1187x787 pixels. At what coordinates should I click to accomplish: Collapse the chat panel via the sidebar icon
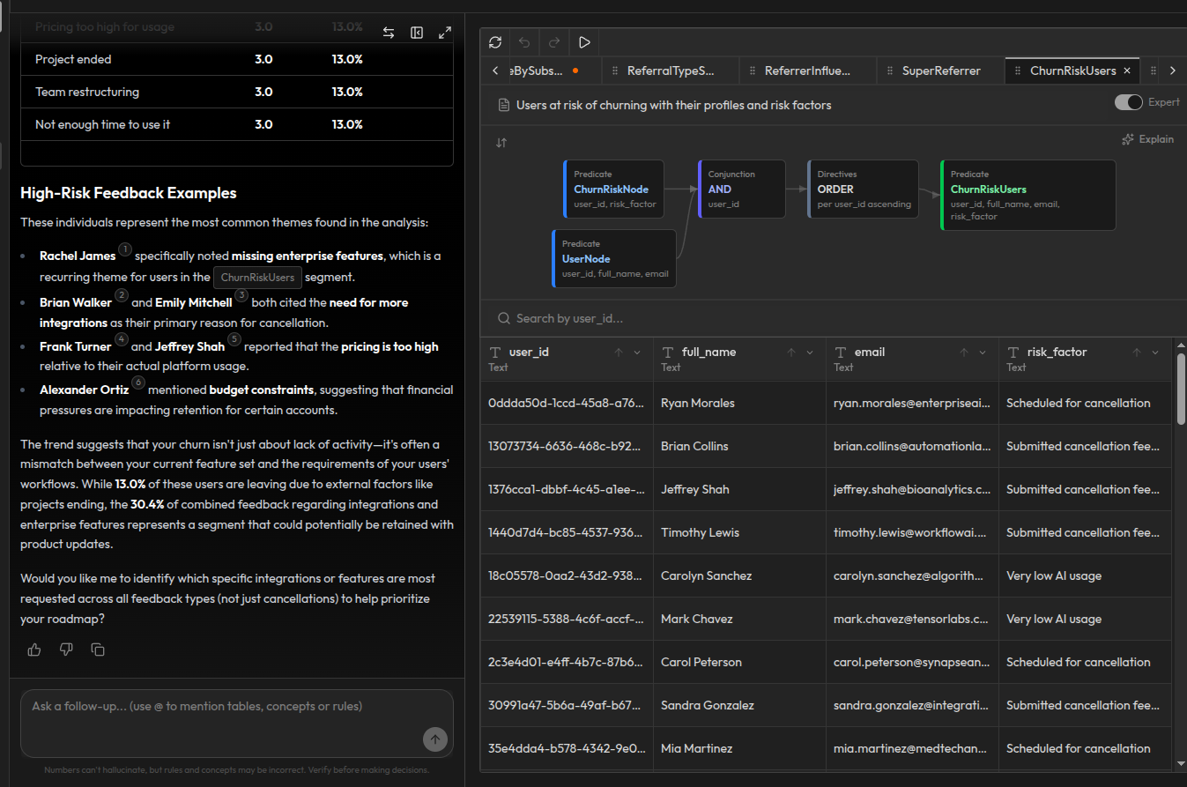coord(416,32)
